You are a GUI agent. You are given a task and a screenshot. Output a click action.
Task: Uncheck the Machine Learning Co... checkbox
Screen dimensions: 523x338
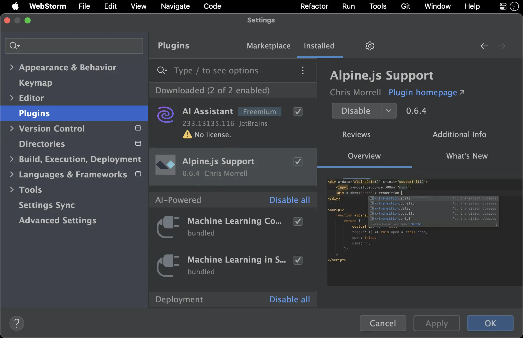(298, 221)
